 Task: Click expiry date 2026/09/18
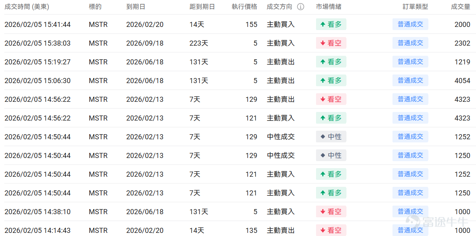pos(145,43)
